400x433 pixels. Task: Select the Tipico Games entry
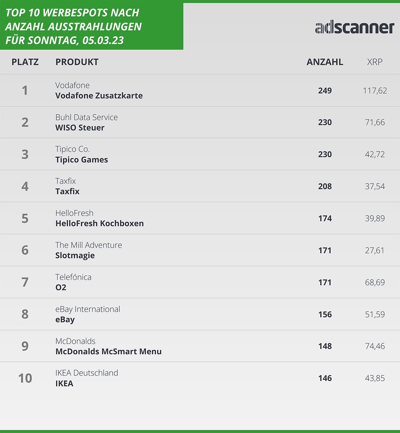[x=82, y=160]
